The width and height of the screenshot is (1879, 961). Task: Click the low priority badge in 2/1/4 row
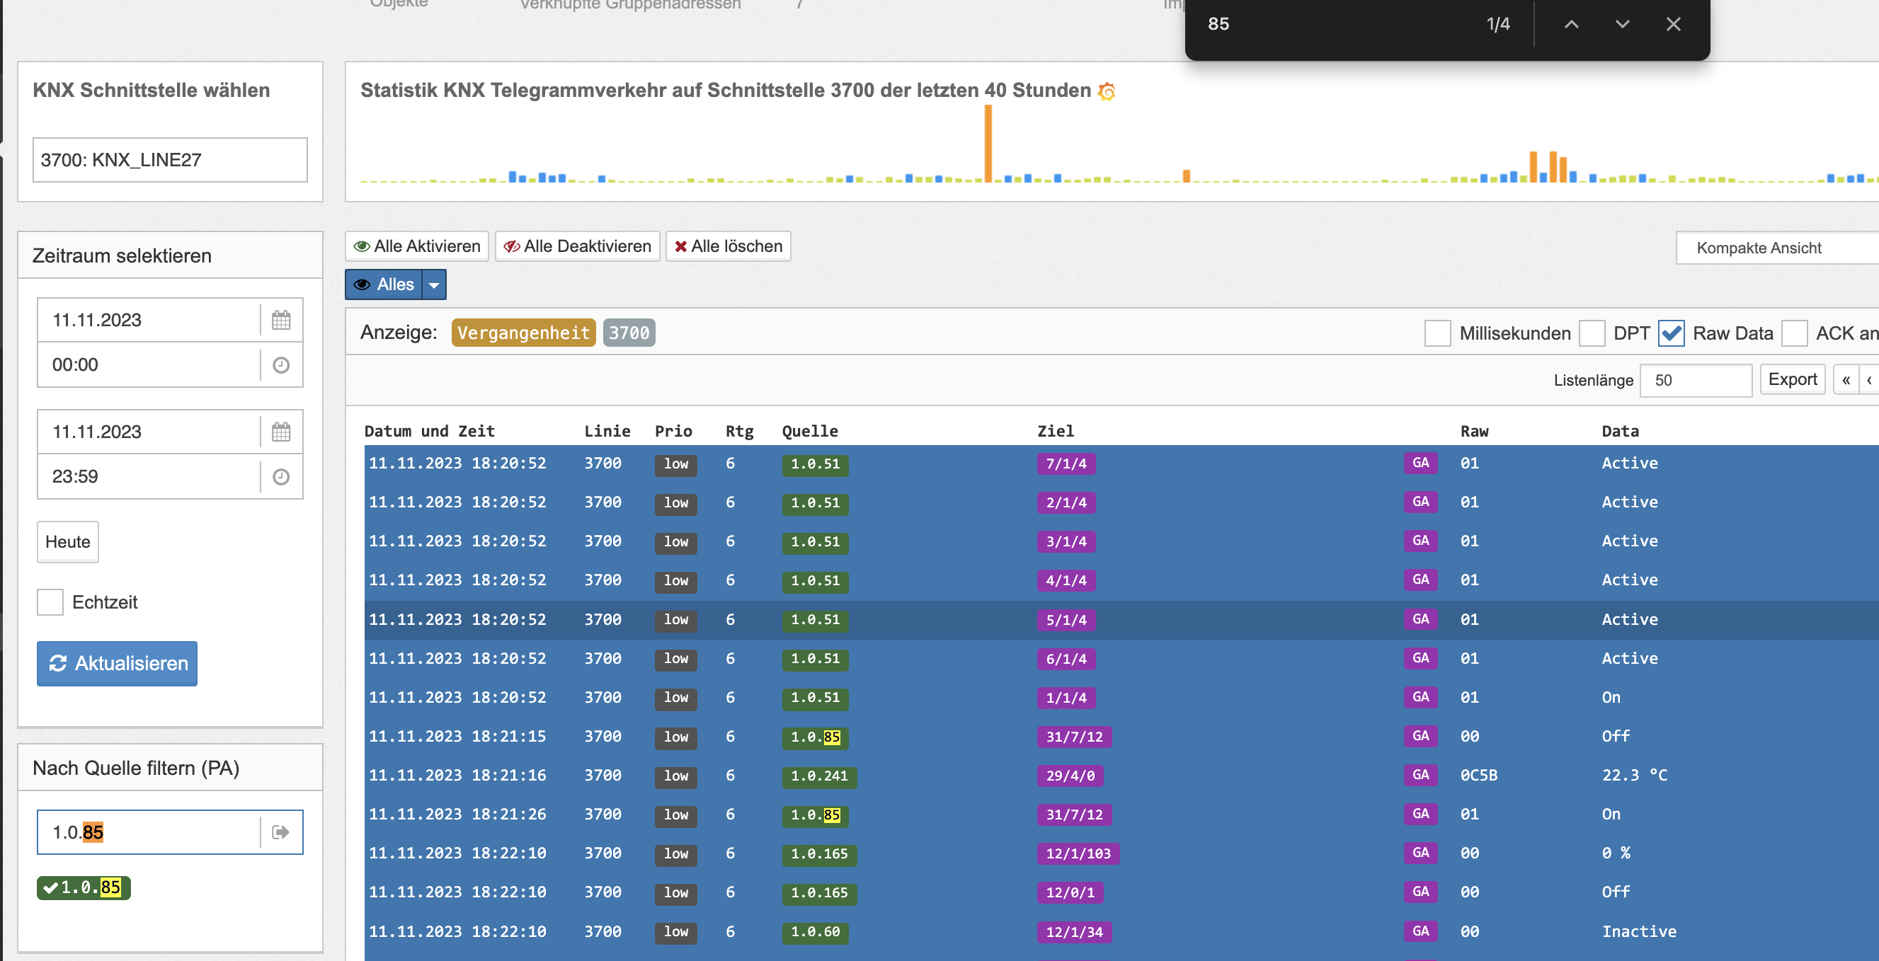pos(675,502)
